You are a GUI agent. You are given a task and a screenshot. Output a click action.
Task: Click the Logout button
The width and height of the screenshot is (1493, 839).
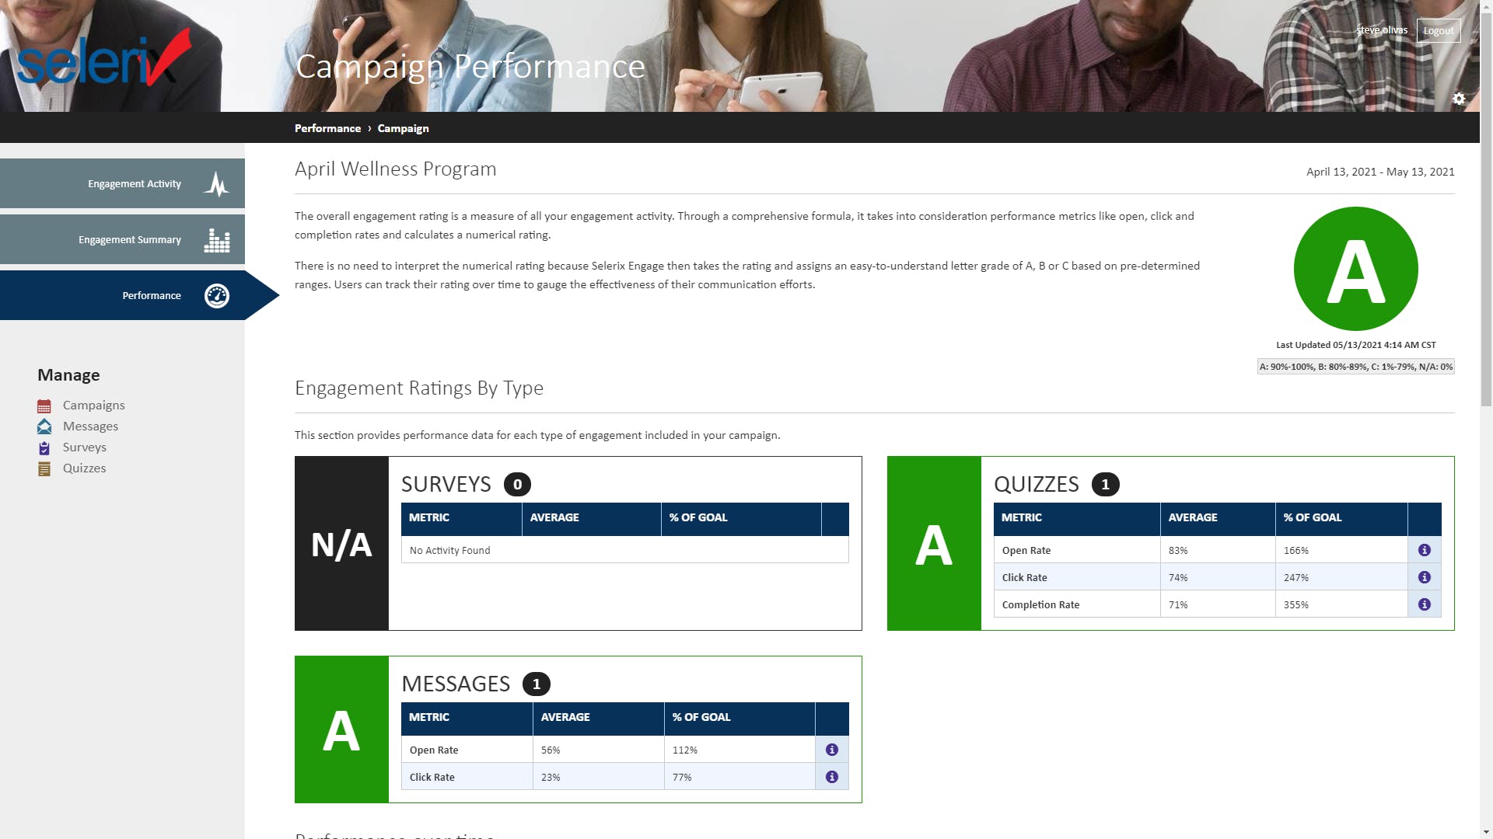(x=1438, y=31)
